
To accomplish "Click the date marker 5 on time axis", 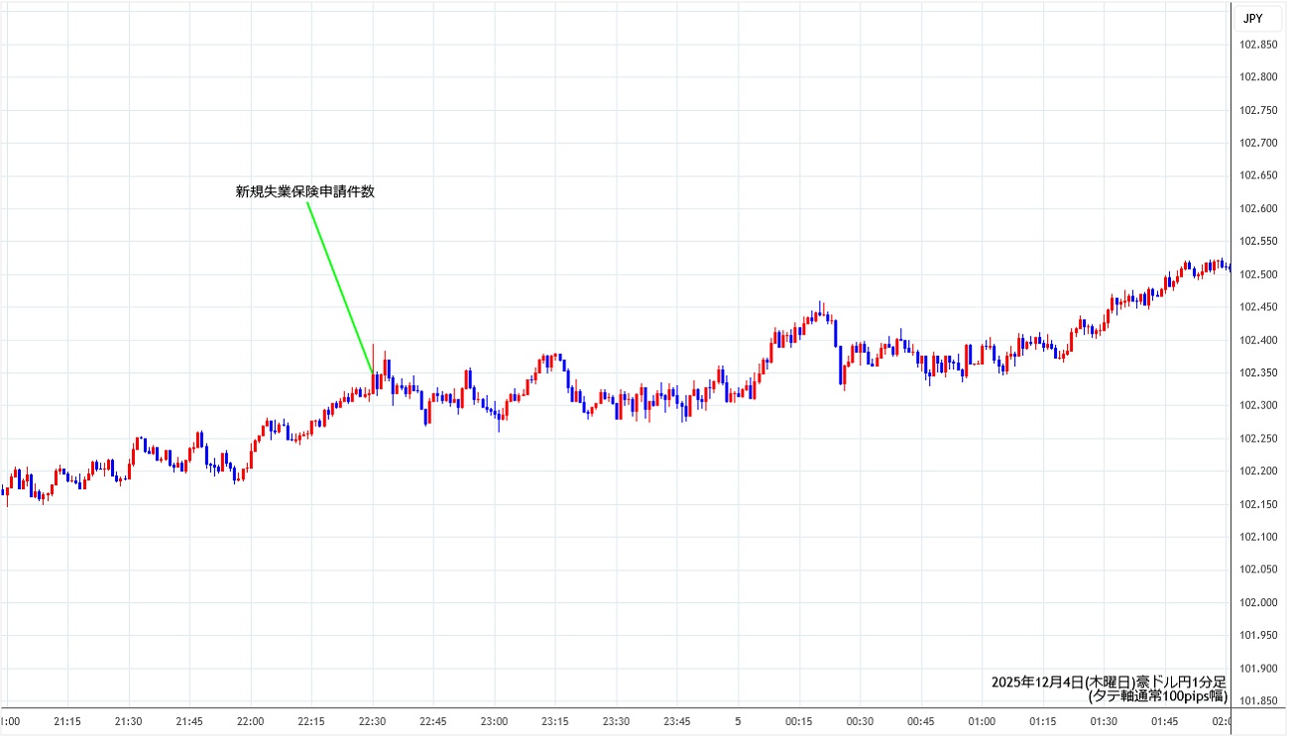I will (738, 721).
